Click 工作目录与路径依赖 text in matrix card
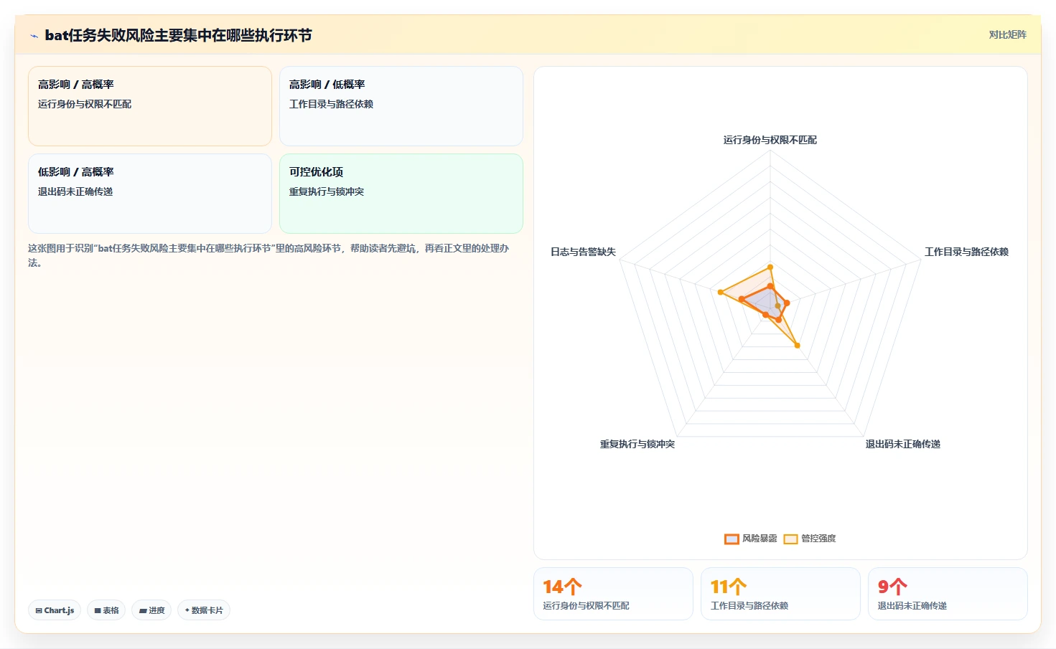The image size is (1056, 649). (331, 104)
